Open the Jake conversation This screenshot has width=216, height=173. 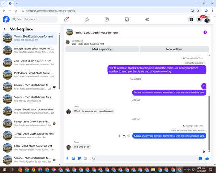tap(29, 63)
